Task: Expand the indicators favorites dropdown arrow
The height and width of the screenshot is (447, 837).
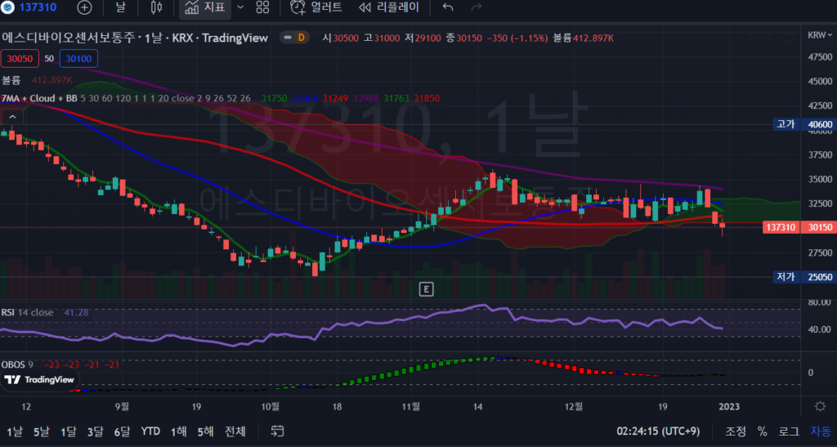Action: (x=239, y=7)
